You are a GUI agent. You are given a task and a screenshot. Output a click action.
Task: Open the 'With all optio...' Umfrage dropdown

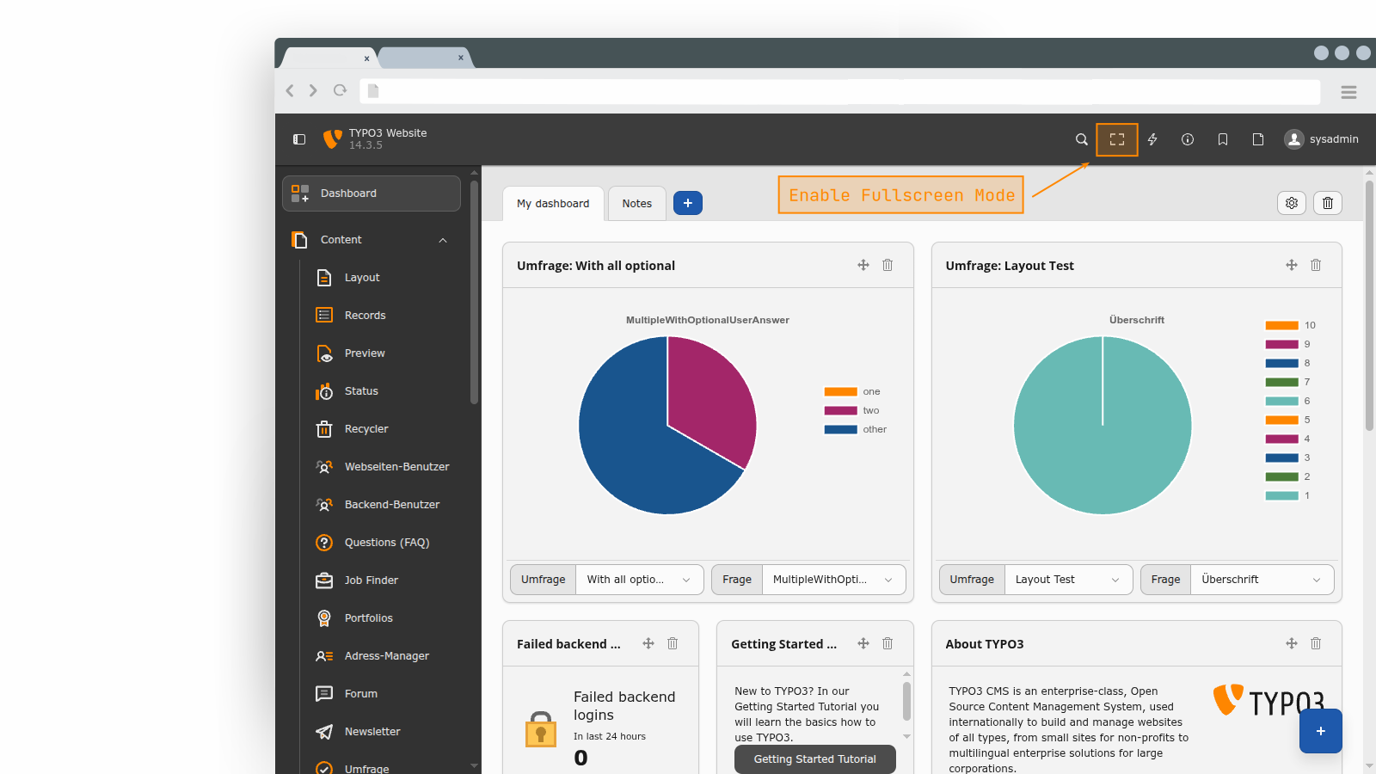[x=640, y=580]
